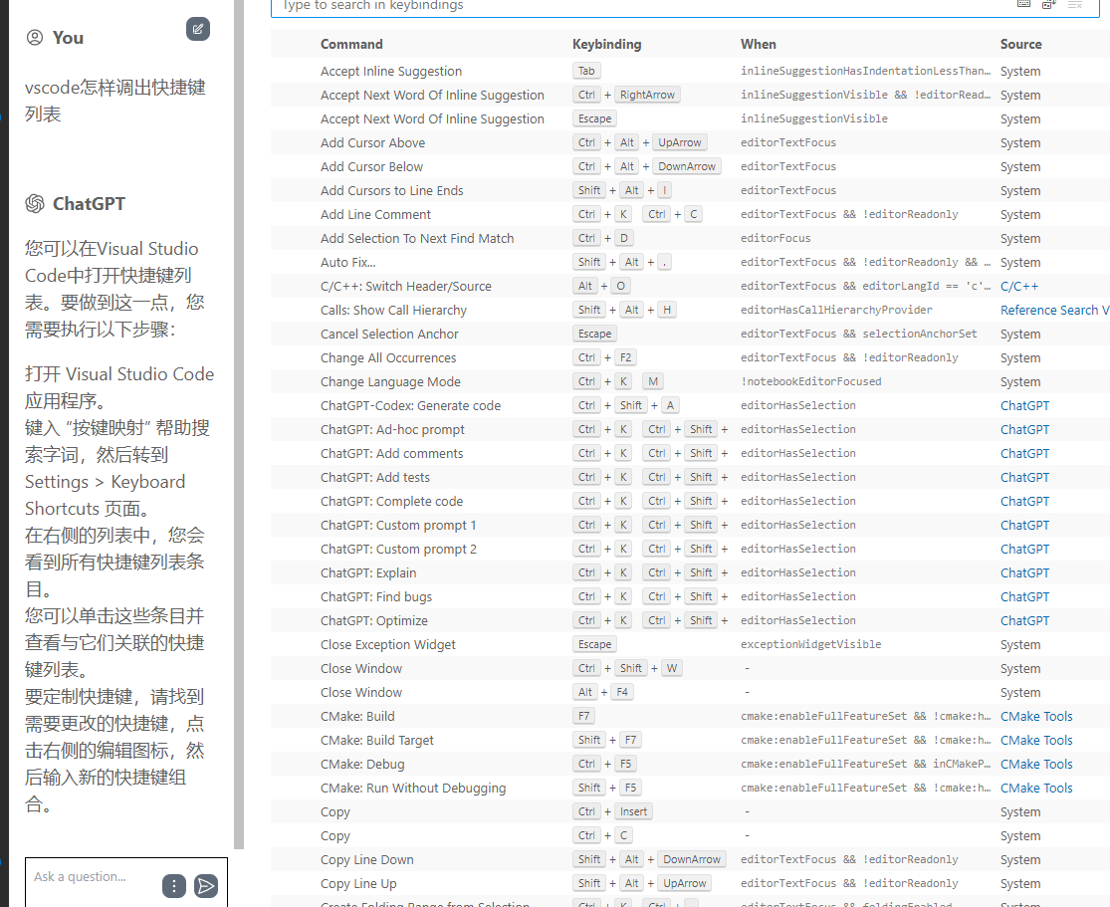Open CMake Tools link for CMake: Debug
This screenshot has width=1110, height=907.
pos(1036,764)
